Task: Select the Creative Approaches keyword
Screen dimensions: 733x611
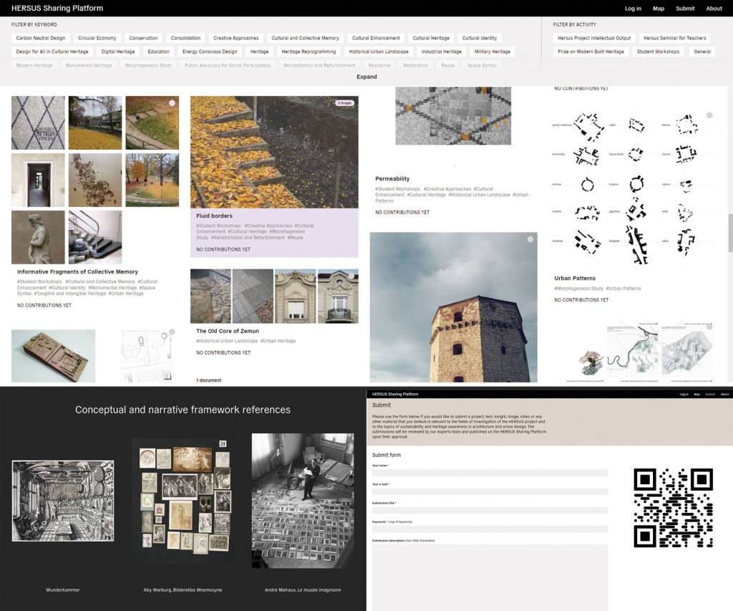Action: click(236, 38)
